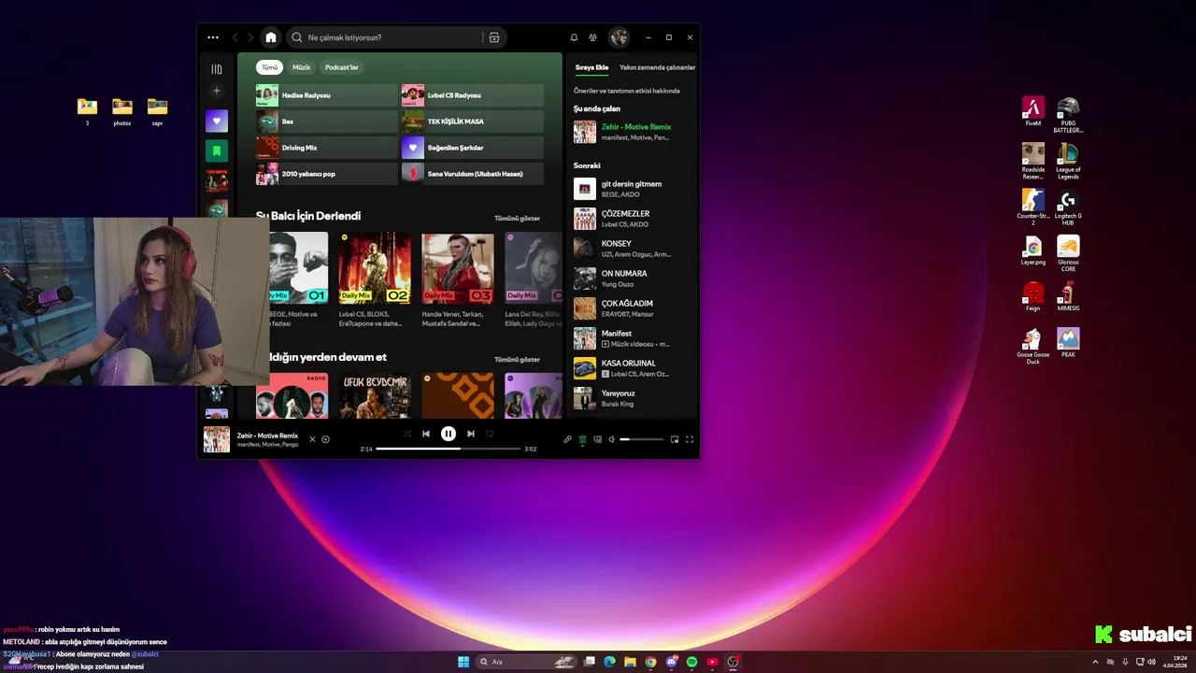The width and height of the screenshot is (1196, 673).
Task: Seek on the song progress bar
Action: coord(448,449)
